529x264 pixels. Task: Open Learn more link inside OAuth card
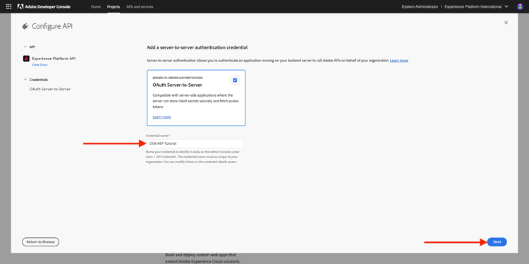point(162,117)
